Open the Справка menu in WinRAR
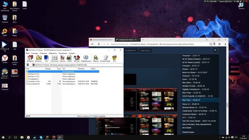The width and height of the screenshot is (249, 140). [72, 53]
